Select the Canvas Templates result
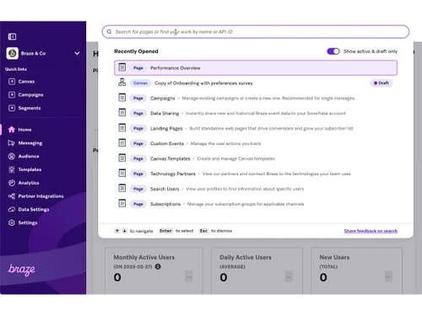The height and width of the screenshot is (316, 422). point(256,158)
